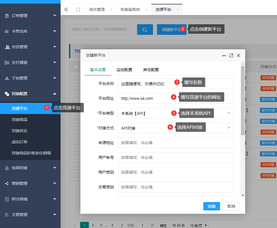277x228 pixels.
Task: Go to page 5 in pagination
Action: pyautogui.click(x=112, y=225)
